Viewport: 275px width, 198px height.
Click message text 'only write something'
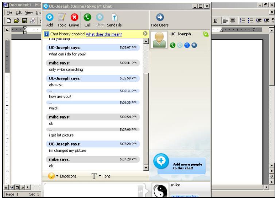tap(66, 70)
